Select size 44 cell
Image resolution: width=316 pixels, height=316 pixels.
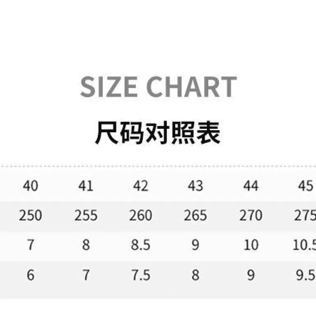(251, 186)
